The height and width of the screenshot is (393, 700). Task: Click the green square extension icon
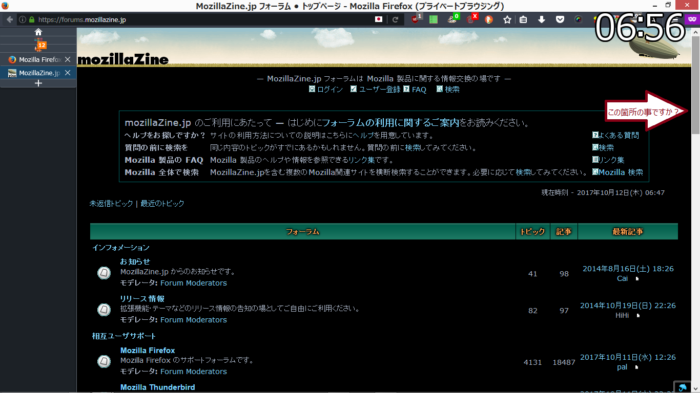click(434, 20)
